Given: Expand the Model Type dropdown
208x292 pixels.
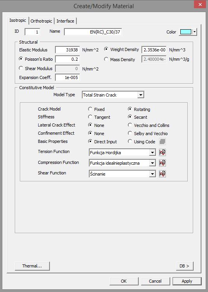Looking at the screenshot, I should click(141, 95).
